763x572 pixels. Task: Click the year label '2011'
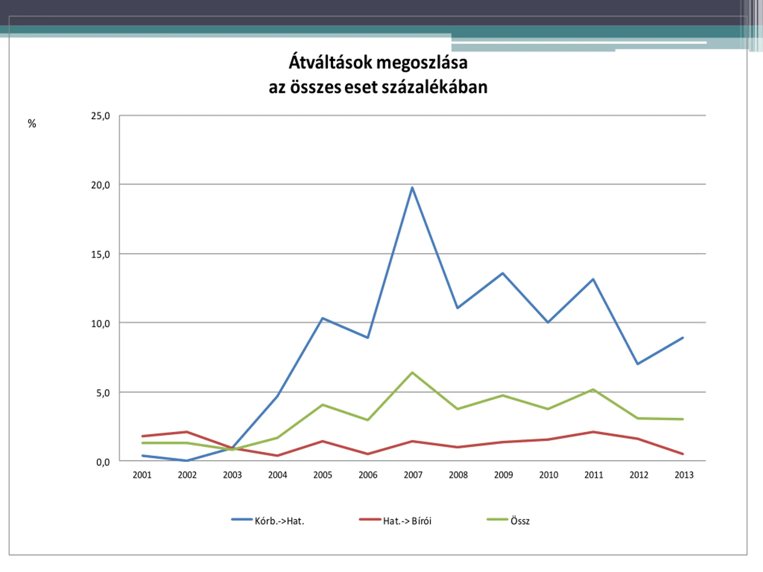coord(594,475)
